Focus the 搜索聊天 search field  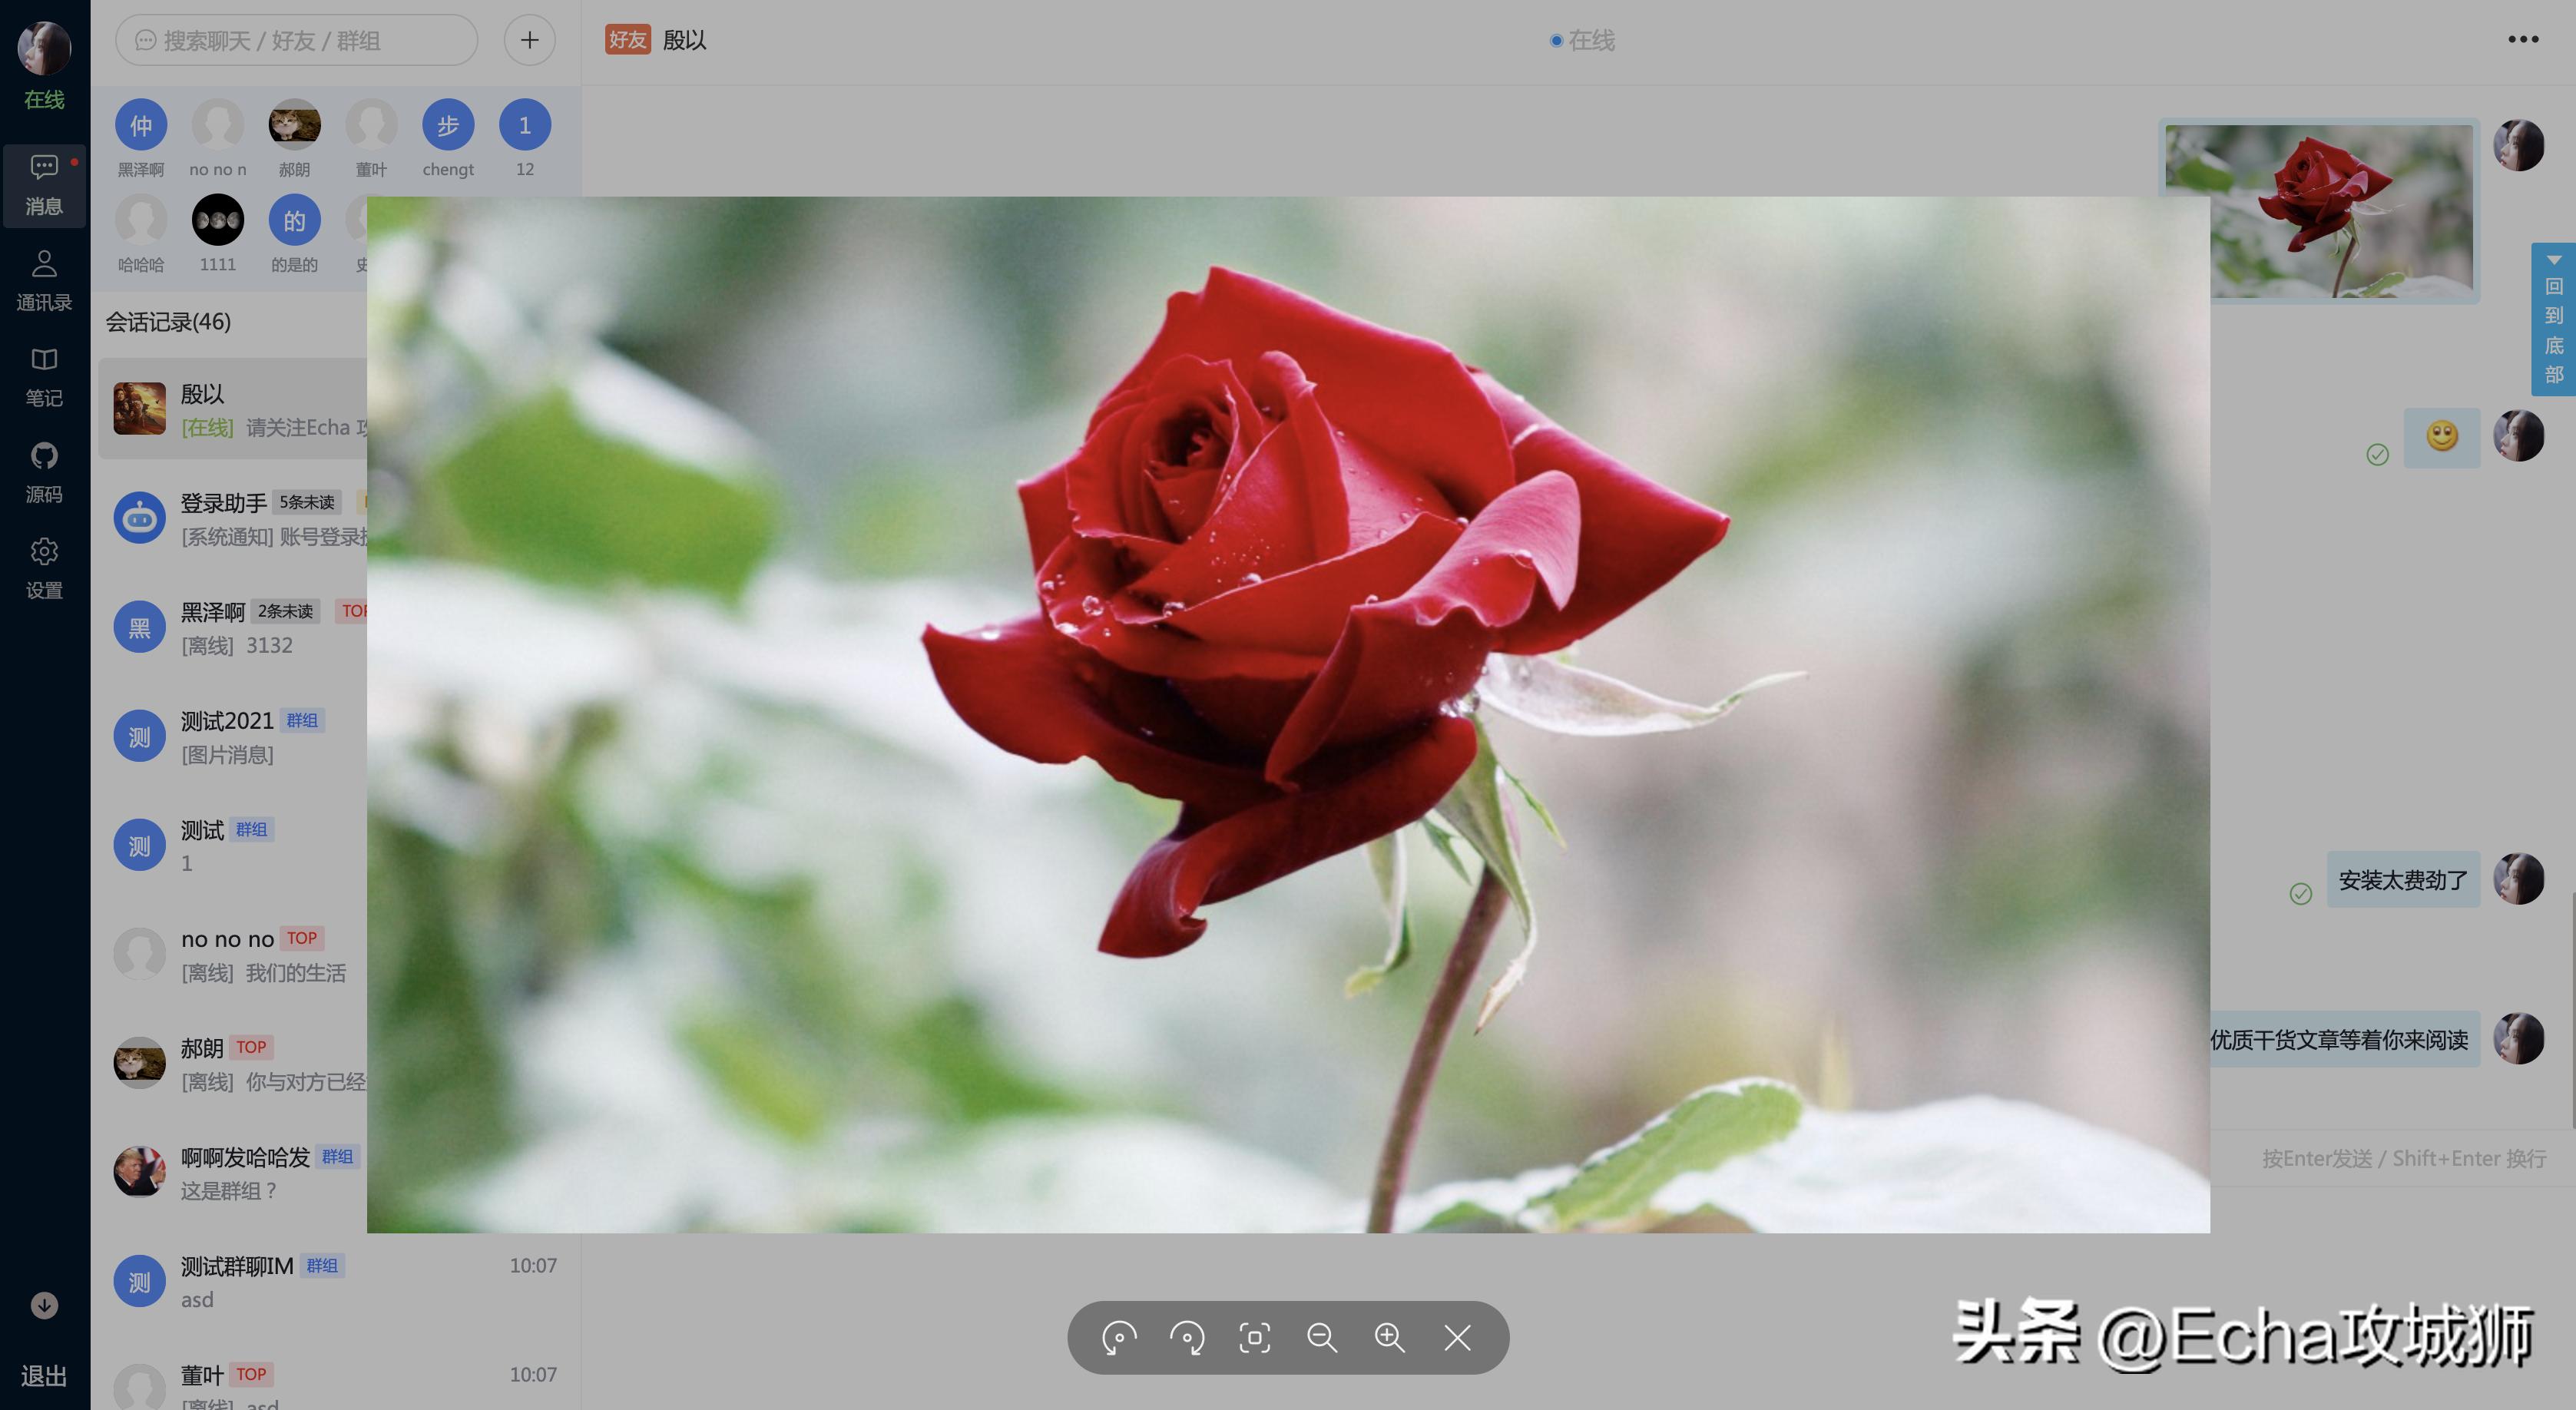296,40
